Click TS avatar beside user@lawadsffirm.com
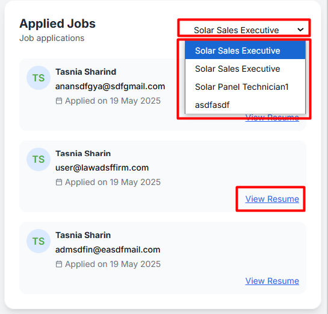The width and height of the screenshot is (328, 314). click(x=39, y=159)
